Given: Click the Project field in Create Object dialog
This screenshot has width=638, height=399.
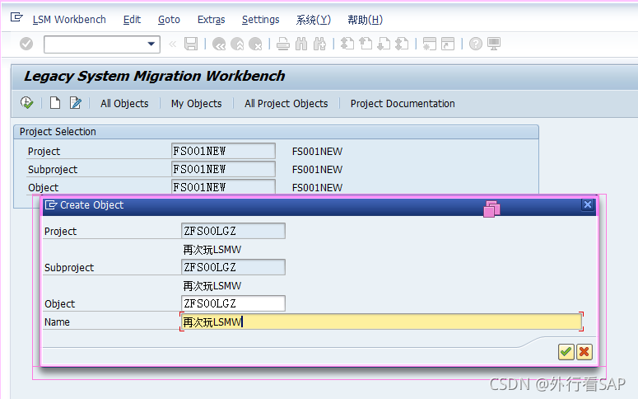Looking at the screenshot, I should click(233, 231).
